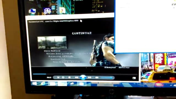Screen dimensions: 176x99
Task: Stop playback with the square stop button
Action: (x=70, y=77)
